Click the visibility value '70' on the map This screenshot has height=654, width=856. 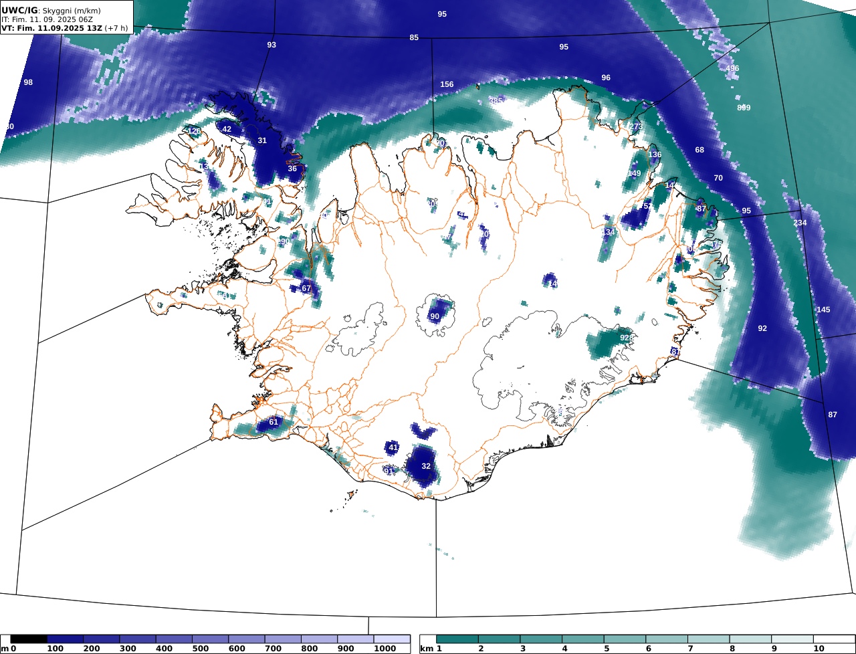click(x=718, y=178)
